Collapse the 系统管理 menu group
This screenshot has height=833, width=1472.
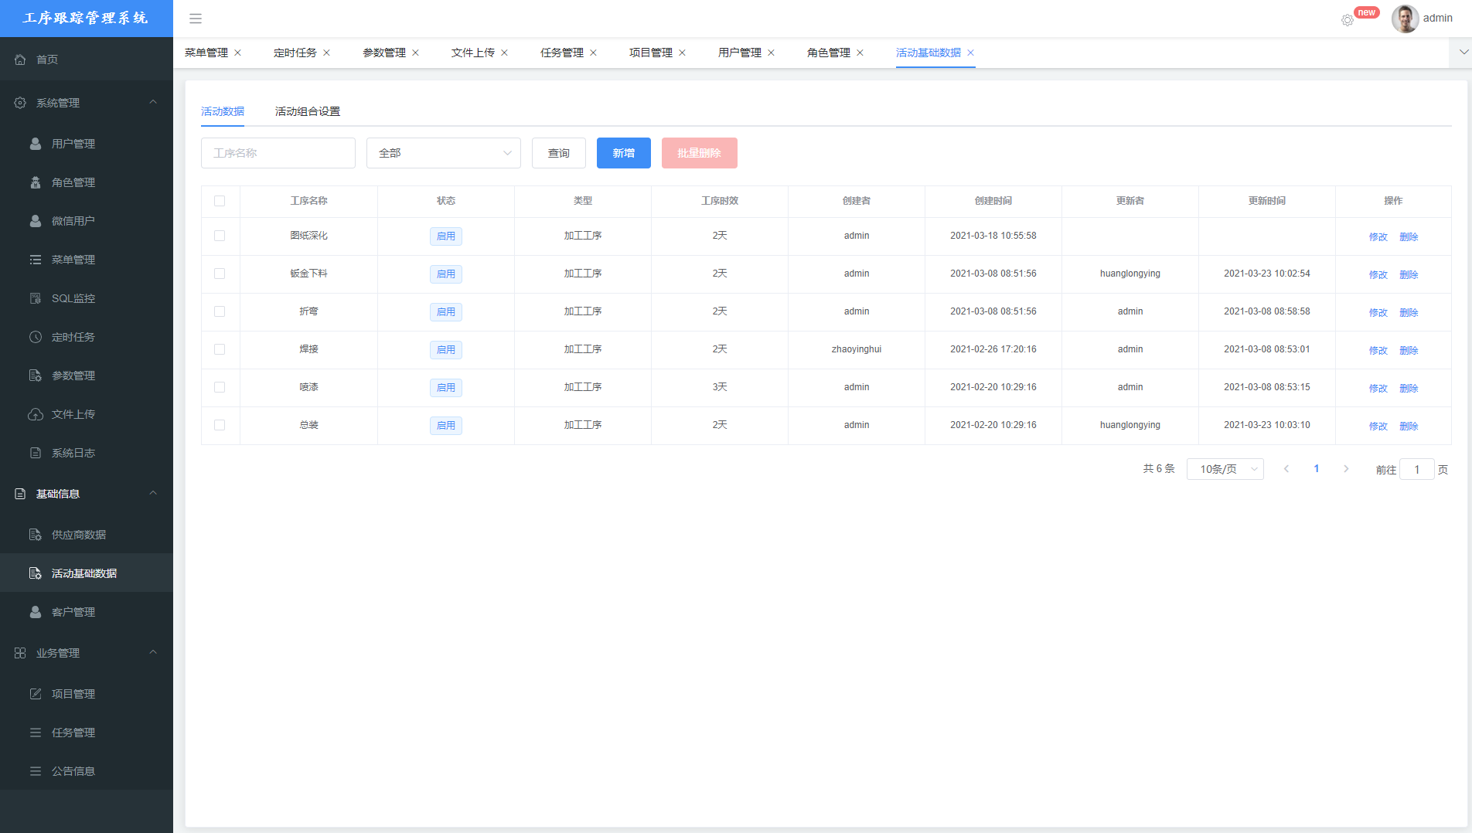point(87,103)
